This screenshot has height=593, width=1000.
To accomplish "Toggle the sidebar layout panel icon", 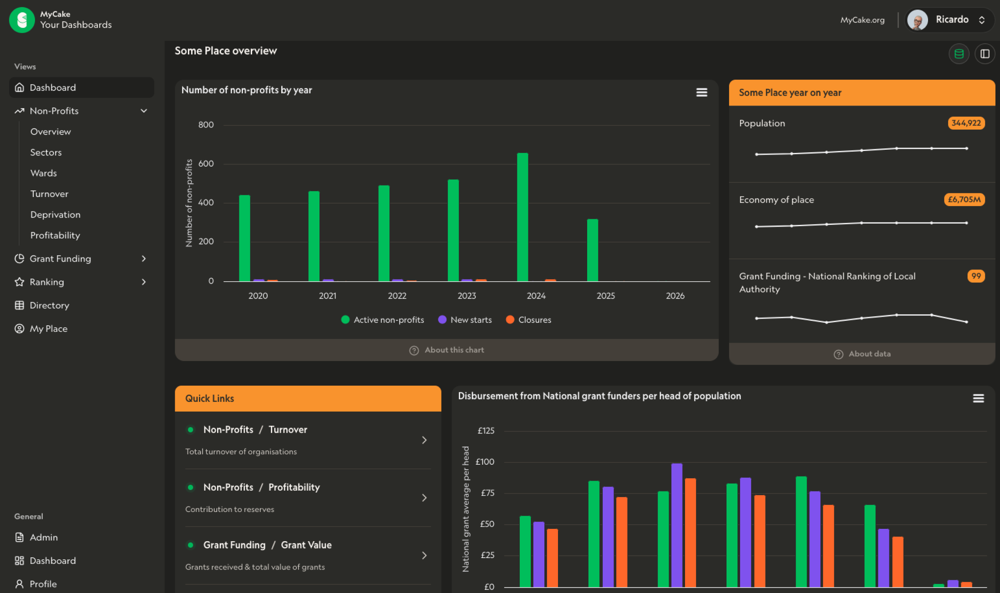I will point(985,54).
